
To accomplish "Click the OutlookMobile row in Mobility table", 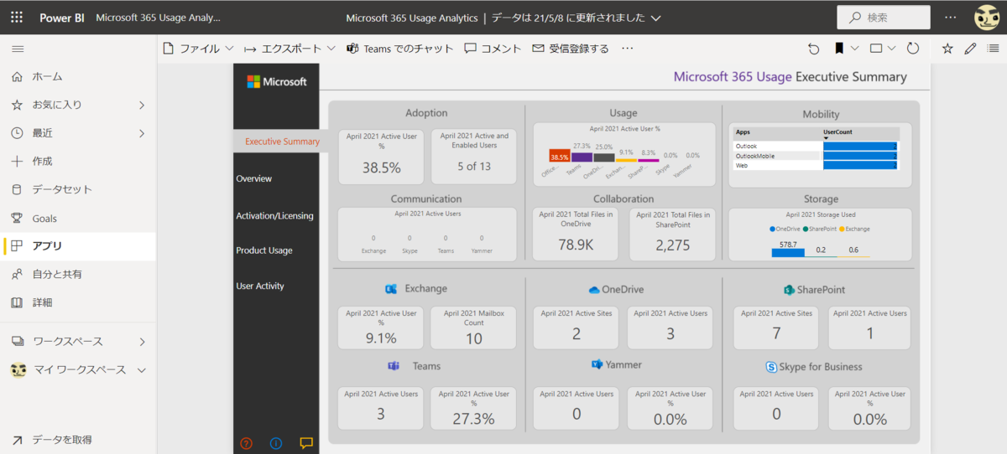I will click(x=816, y=156).
